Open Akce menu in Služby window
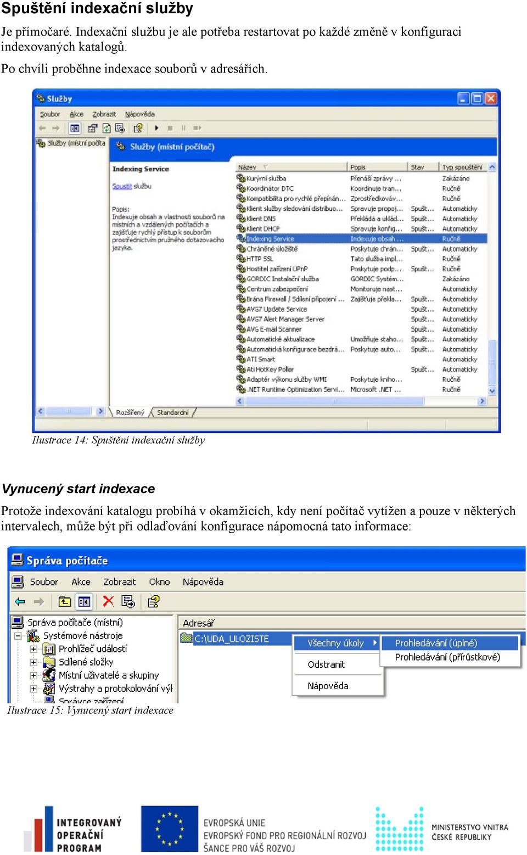527x855 pixels. point(77,114)
